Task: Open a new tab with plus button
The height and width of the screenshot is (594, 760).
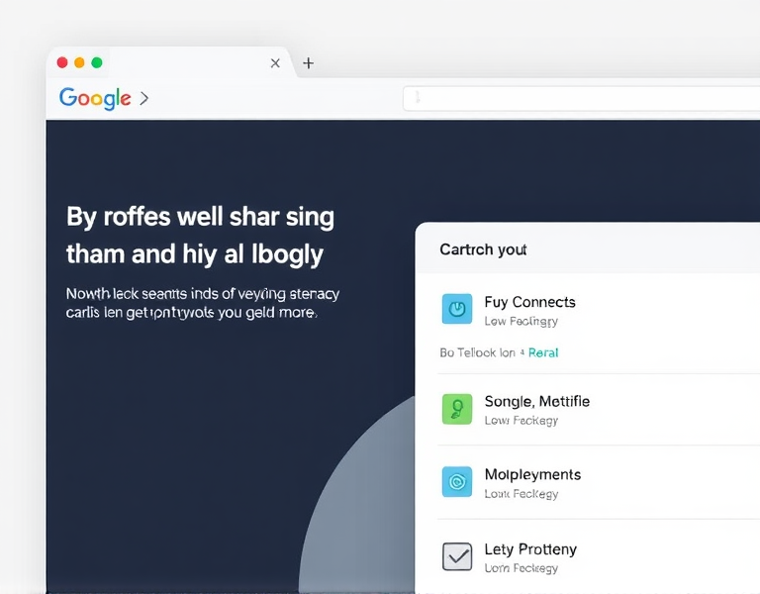Action: coord(309,63)
